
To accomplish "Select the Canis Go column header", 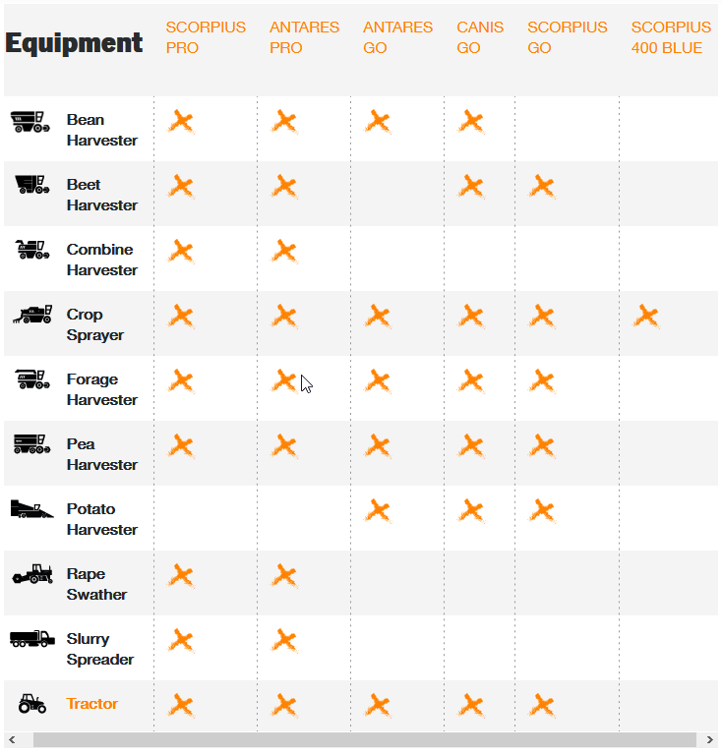I will pyautogui.click(x=480, y=37).
